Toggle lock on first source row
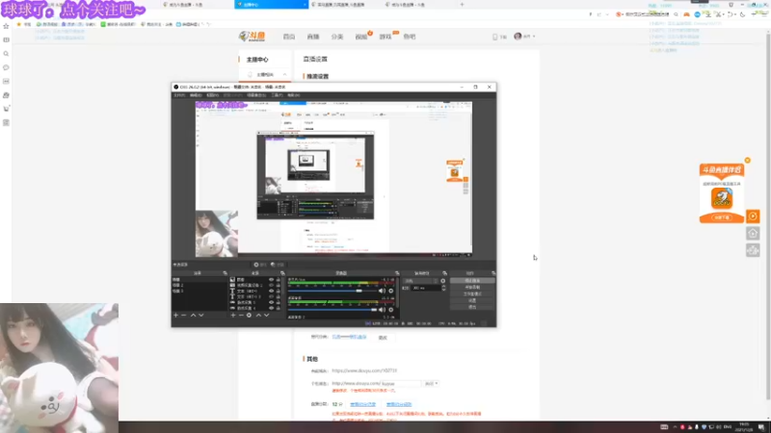771x433 pixels. point(279,279)
